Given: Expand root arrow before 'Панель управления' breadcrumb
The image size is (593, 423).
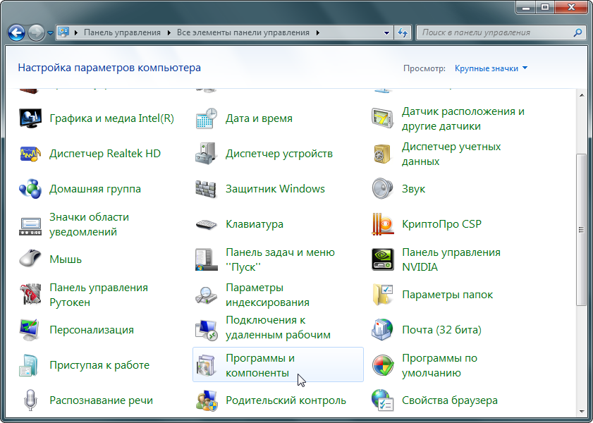Looking at the screenshot, I should click(x=76, y=33).
